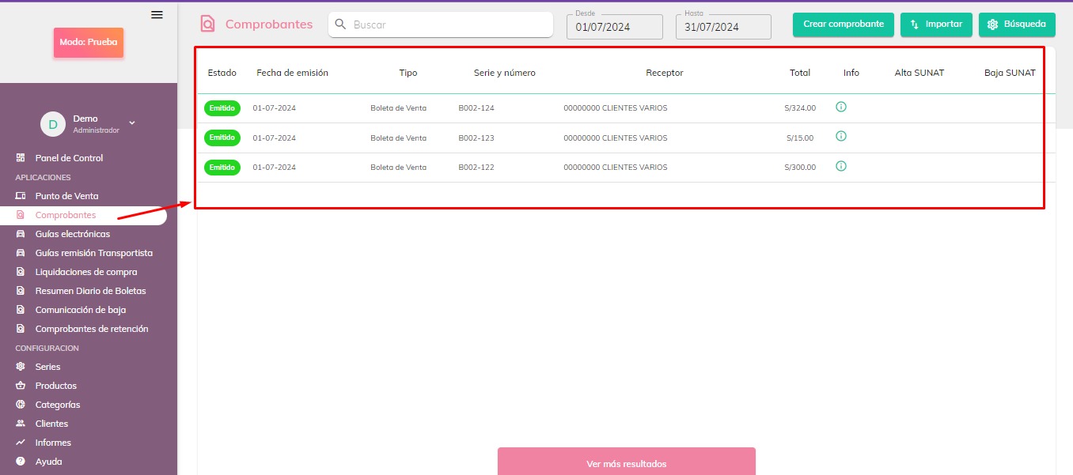
Task: Open Resumen Diario de Boletas
Action: 90,291
